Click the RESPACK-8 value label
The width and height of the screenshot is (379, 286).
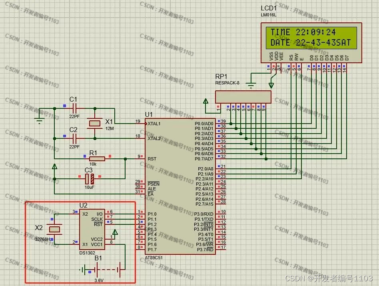tap(227, 83)
